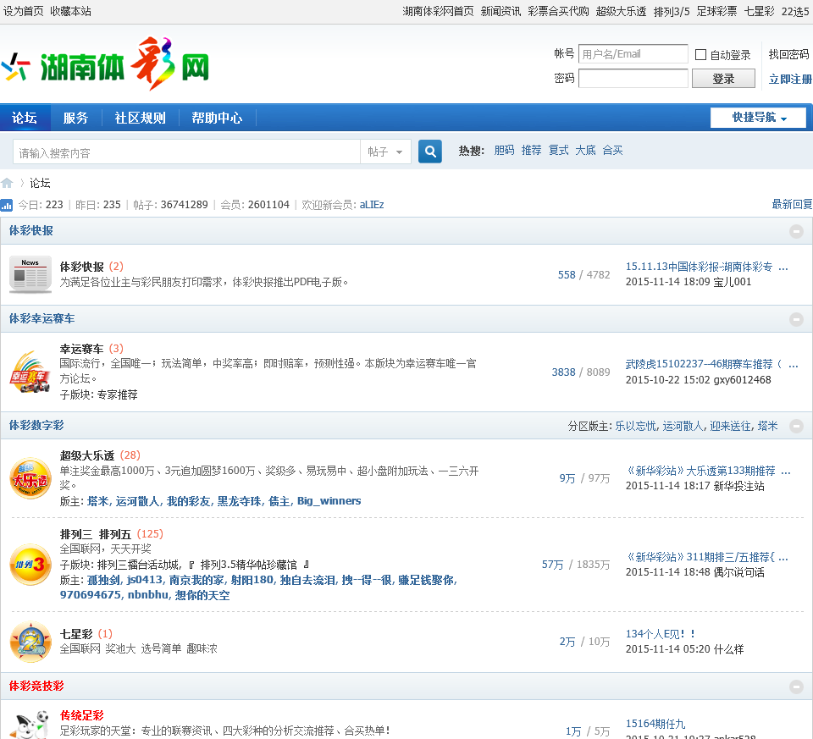Open the 传统足彩 forum icon

pyautogui.click(x=30, y=725)
